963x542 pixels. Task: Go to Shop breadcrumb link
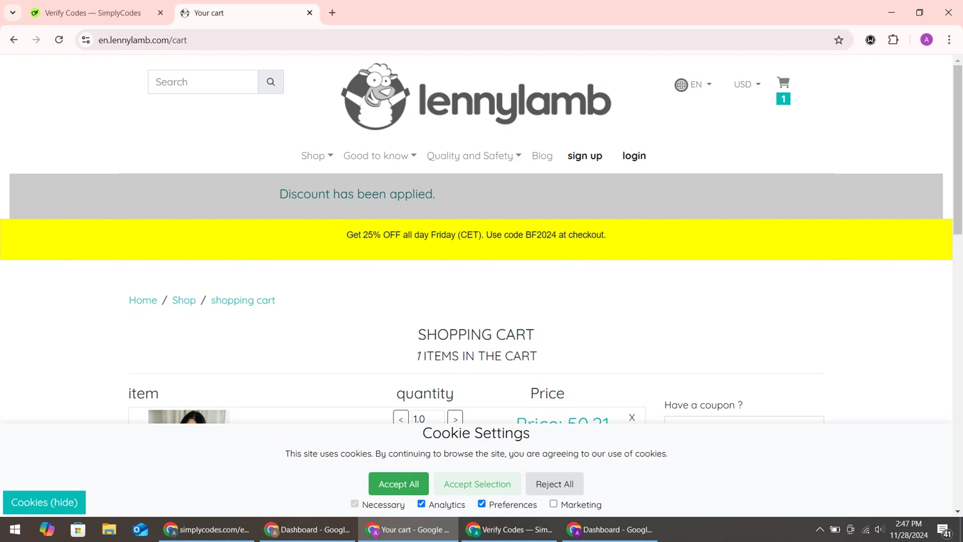click(x=184, y=301)
